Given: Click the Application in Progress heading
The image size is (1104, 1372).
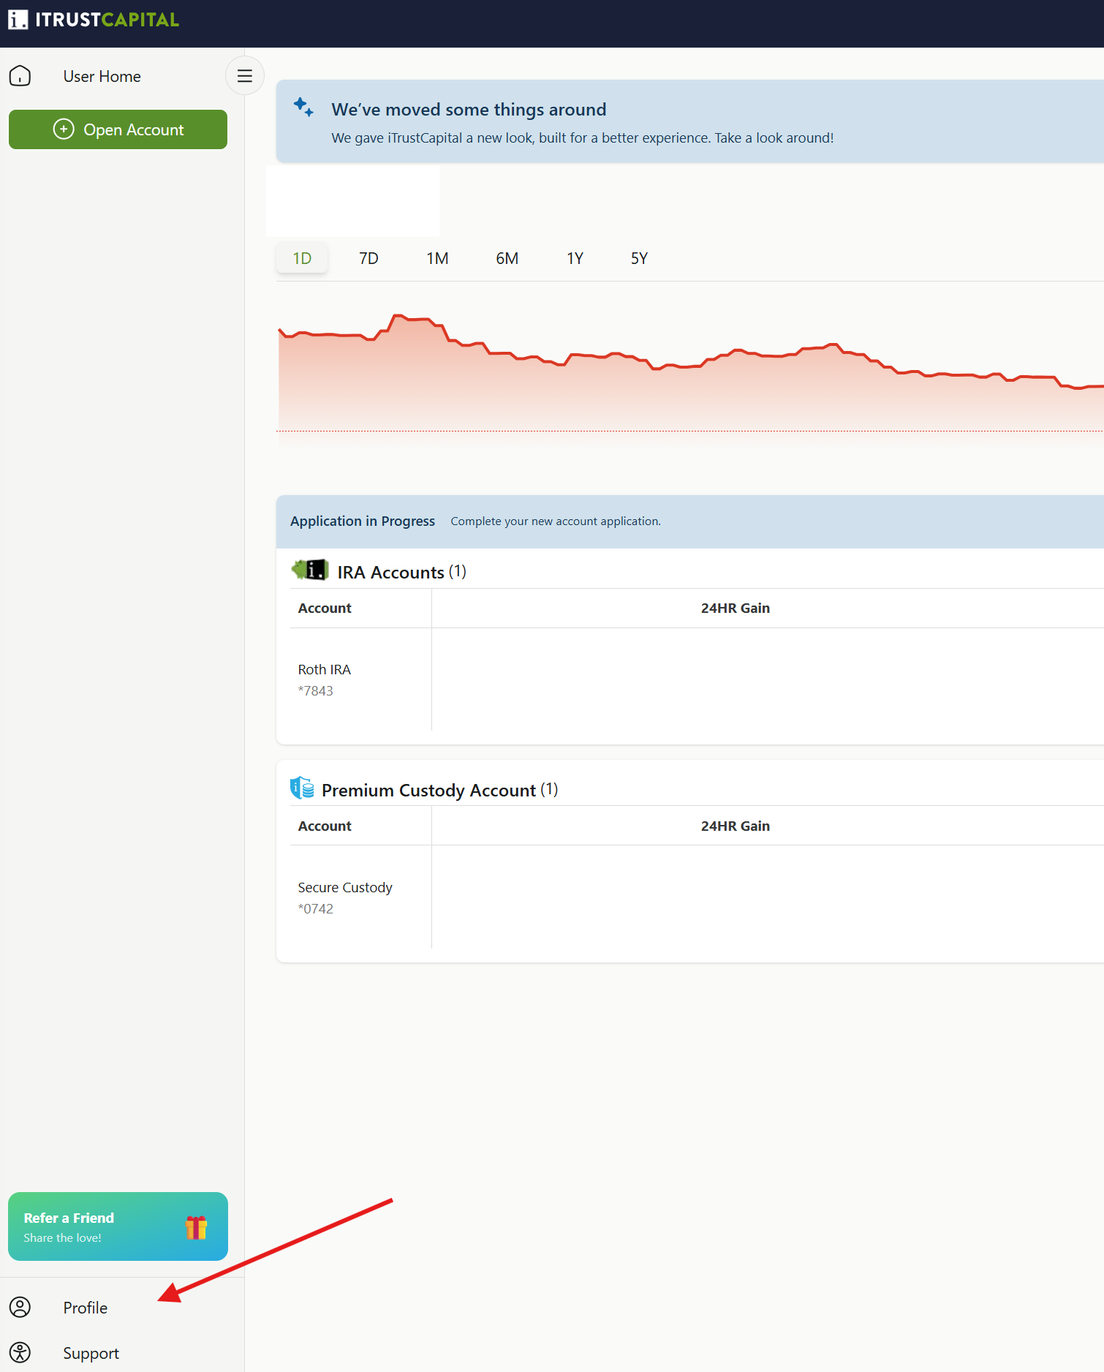Looking at the screenshot, I should pos(363,521).
